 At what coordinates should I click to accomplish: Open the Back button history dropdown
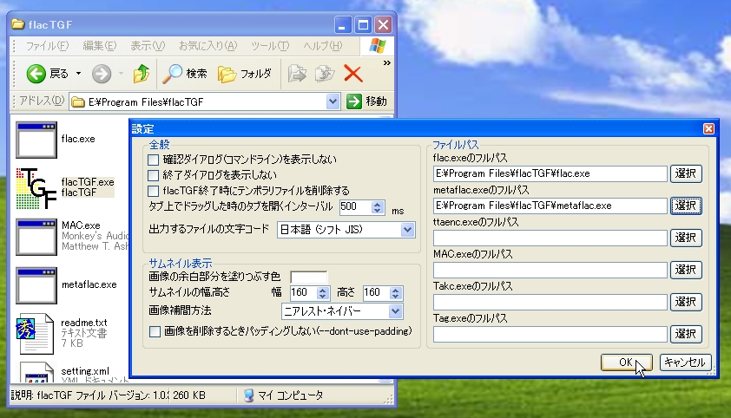pos(78,74)
